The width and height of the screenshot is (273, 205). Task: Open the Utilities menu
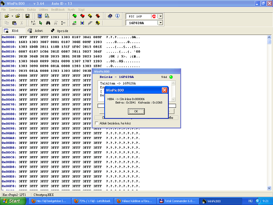click(43, 9)
